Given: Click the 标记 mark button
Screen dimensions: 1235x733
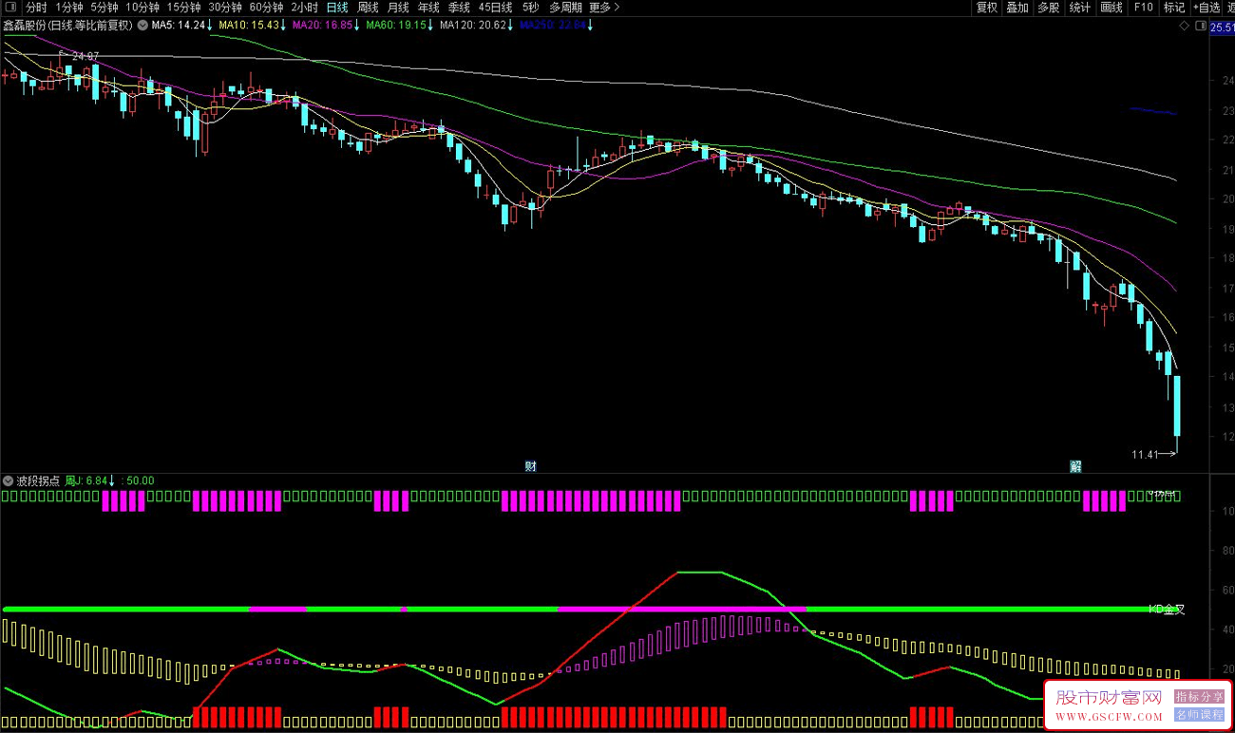Looking at the screenshot, I should 1174,7.
